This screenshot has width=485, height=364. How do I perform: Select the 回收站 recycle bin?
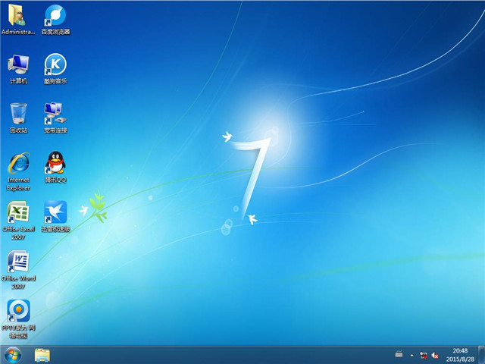click(18, 118)
